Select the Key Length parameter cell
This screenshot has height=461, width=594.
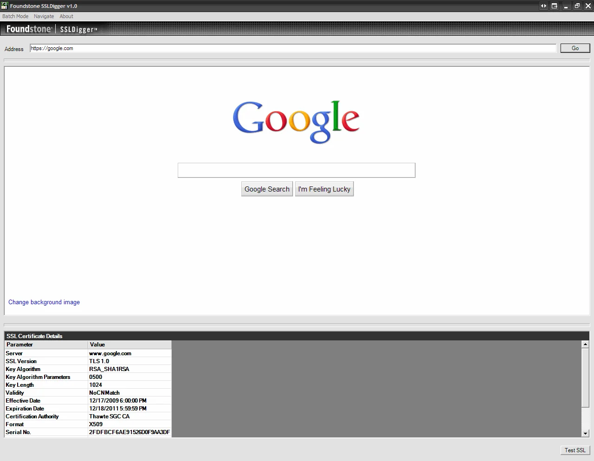coord(46,385)
